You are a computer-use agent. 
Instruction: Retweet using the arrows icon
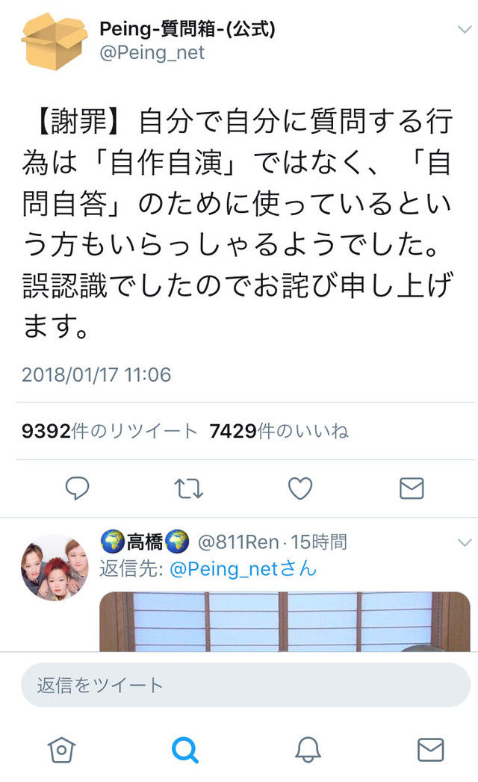189,488
